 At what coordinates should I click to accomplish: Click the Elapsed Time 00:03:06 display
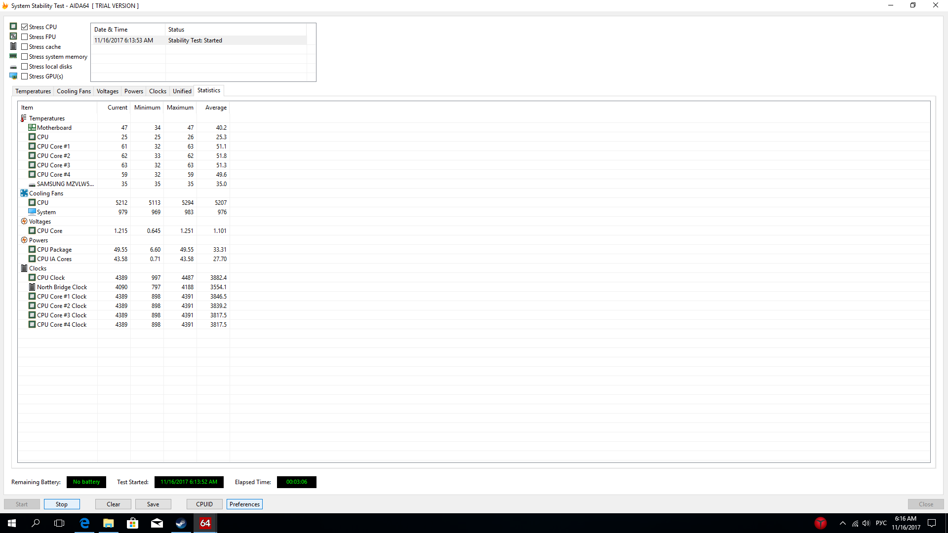tap(296, 482)
